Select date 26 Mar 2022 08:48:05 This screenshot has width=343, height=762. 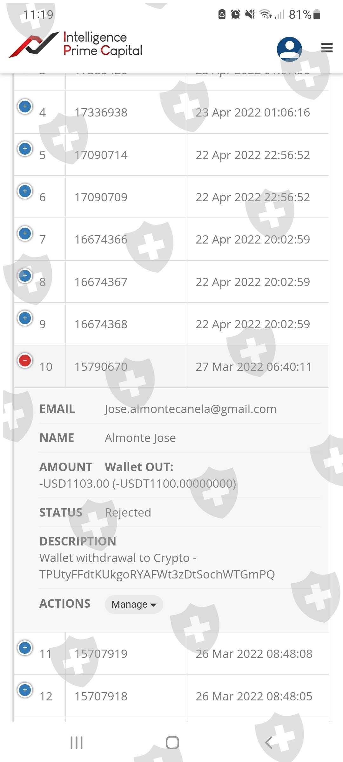pos(254,696)
